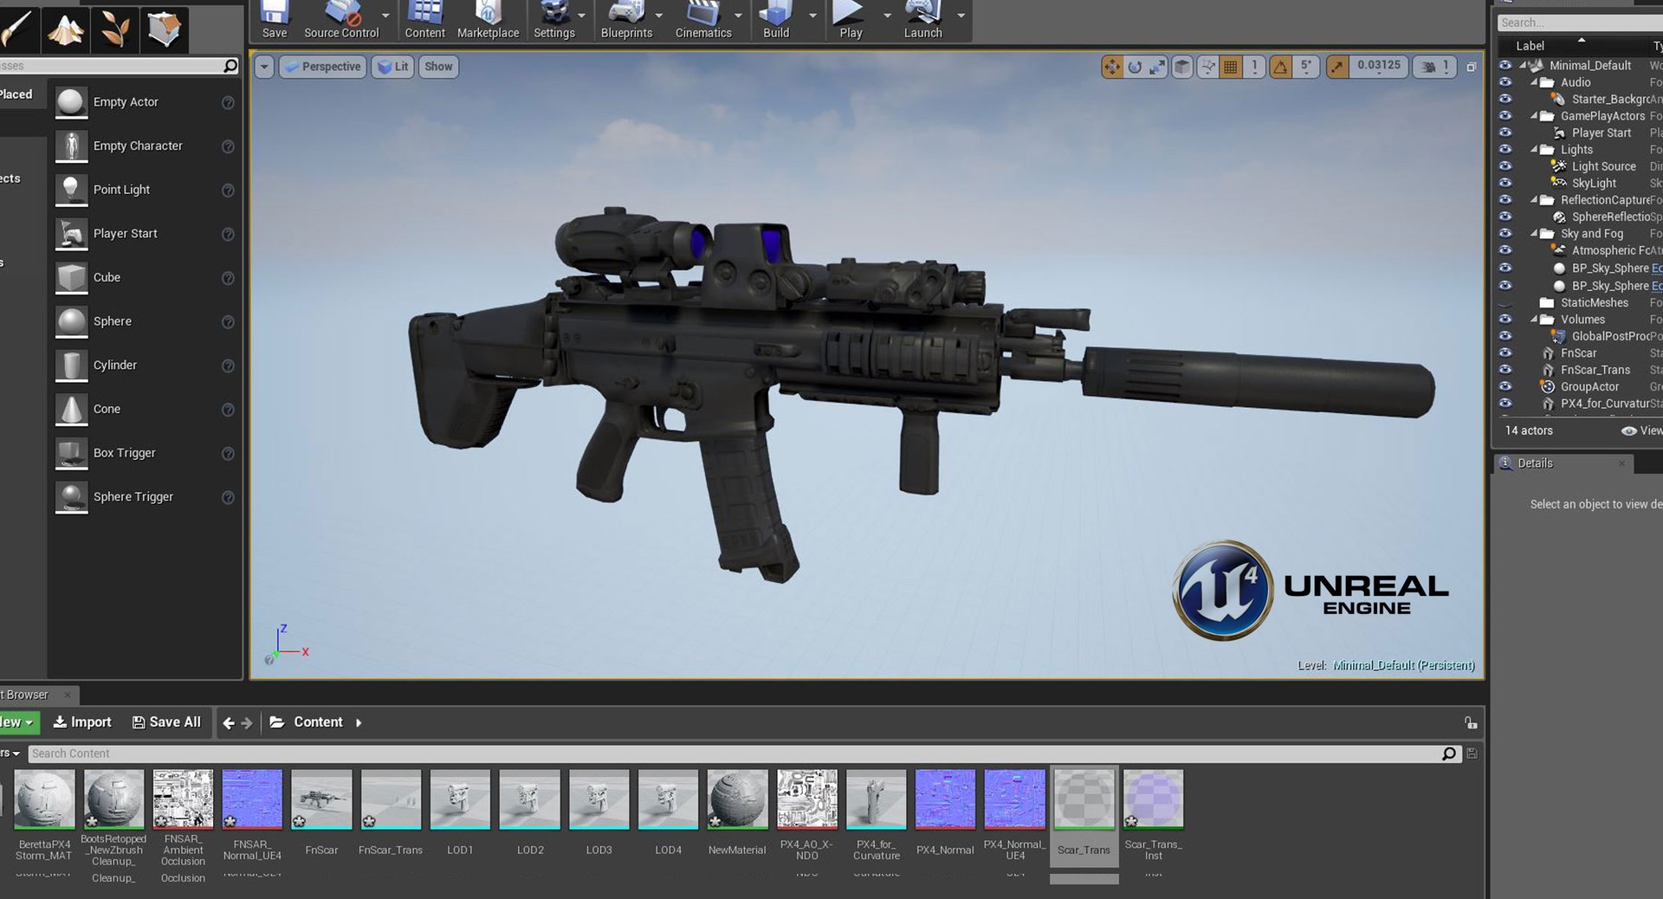Select the translate gizmo icon in viewport
The image size is (1663, 899).
point(1112,67)
